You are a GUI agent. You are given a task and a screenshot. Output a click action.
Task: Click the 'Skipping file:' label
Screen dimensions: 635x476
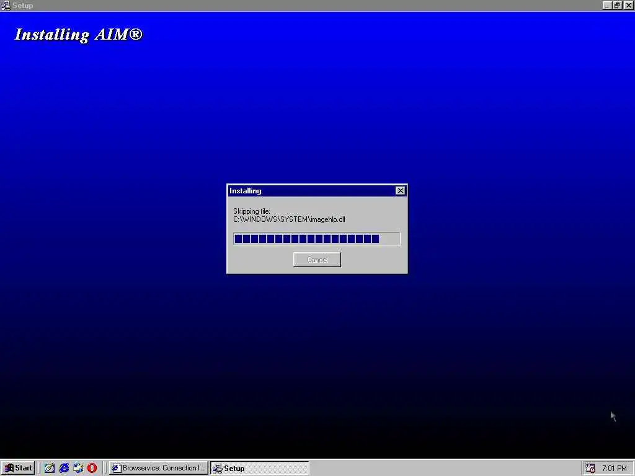[x=252, y=211]
